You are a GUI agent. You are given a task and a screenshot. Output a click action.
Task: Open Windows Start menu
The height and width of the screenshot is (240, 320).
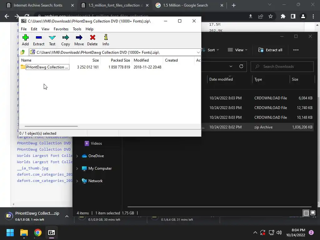click(10, 232)
